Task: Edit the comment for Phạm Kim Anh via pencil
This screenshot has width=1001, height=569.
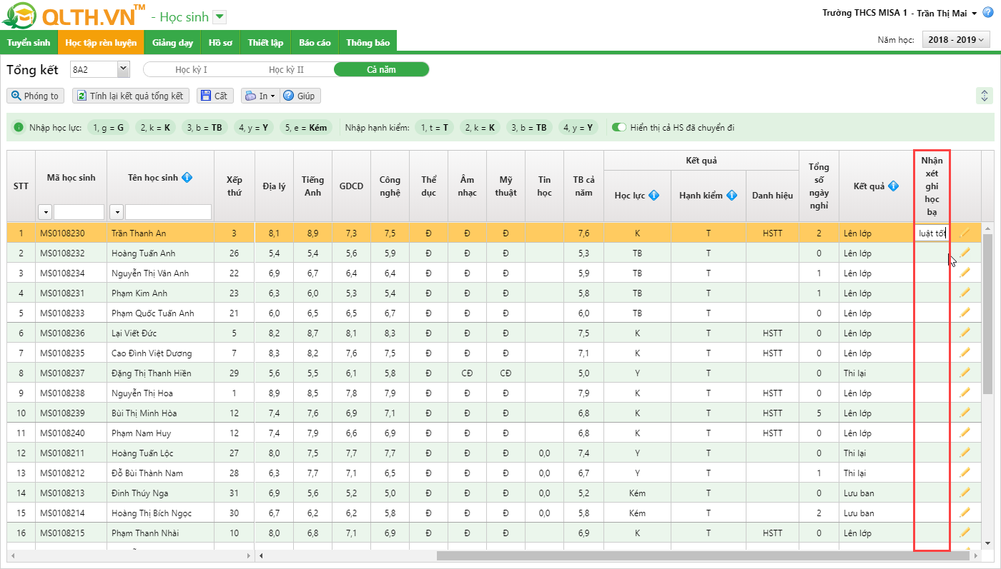Action: click(x=965, y=293)
